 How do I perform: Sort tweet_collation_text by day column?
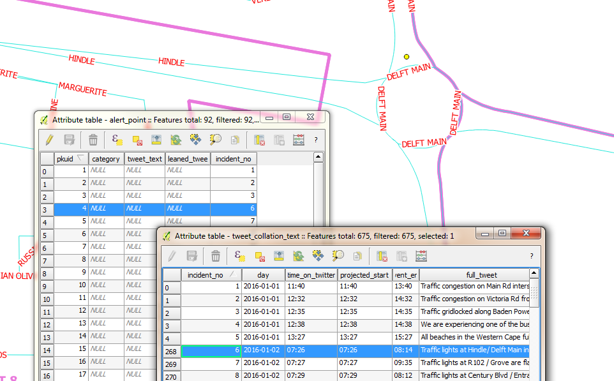tap(263, 275)
